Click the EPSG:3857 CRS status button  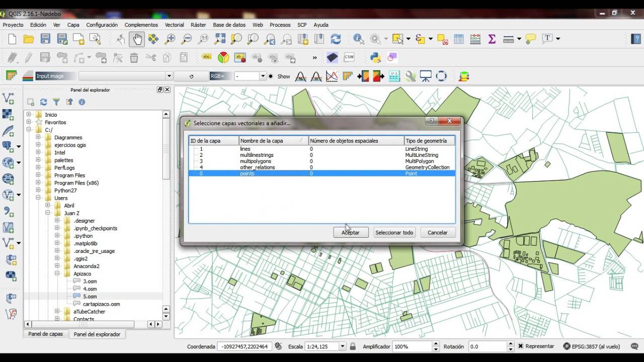(591, 346)
